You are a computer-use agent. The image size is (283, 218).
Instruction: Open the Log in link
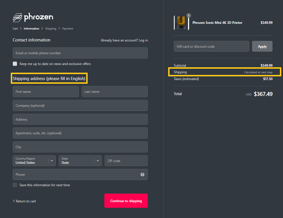tap(143, 40)
